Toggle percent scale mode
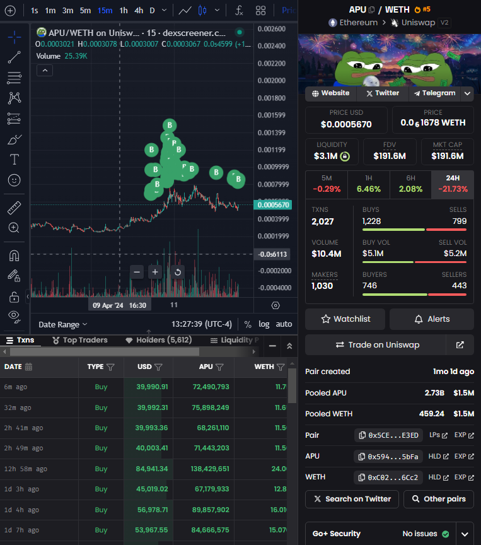This screenshot has width=481, height=545. 248,324
